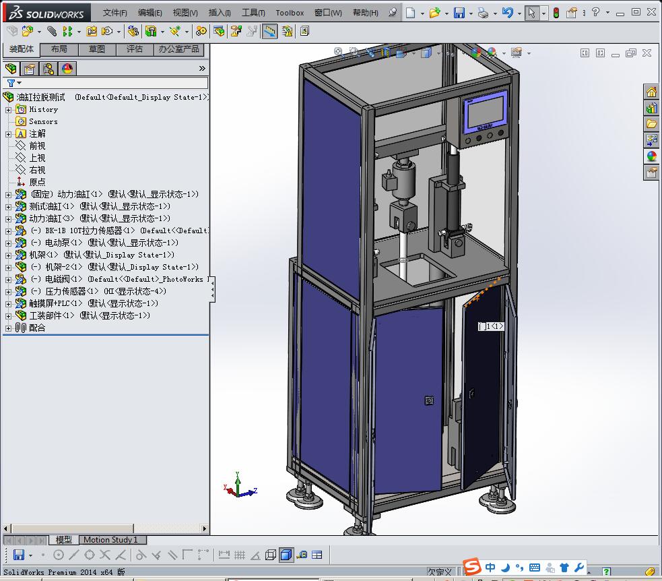Viewport: 662px width, 581px height.
Task: Toggle the Select cursor tool
Action: (532, 13)
